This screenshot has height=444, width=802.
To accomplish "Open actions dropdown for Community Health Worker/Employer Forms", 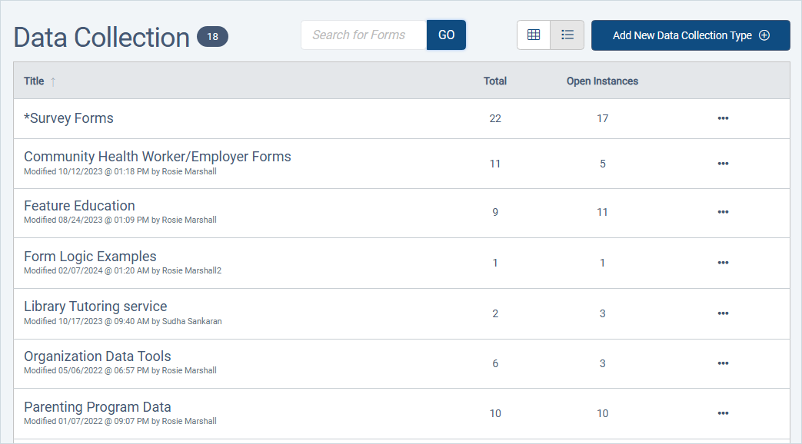I will (723, 163).
